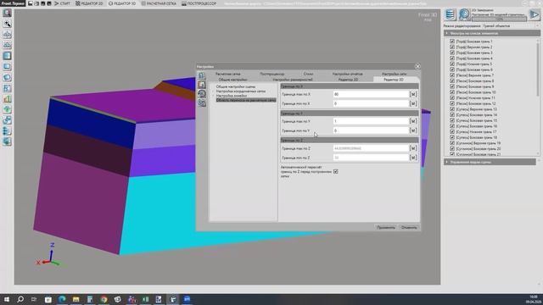Open unit dropdown for Граница min по Y
Viewport: 543px width, 305px height.
413,130
